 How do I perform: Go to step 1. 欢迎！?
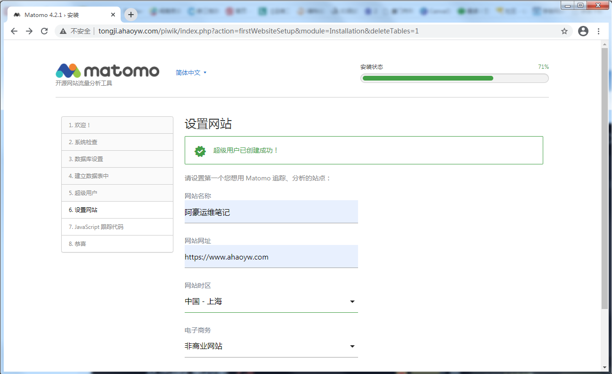pos(117,125)
